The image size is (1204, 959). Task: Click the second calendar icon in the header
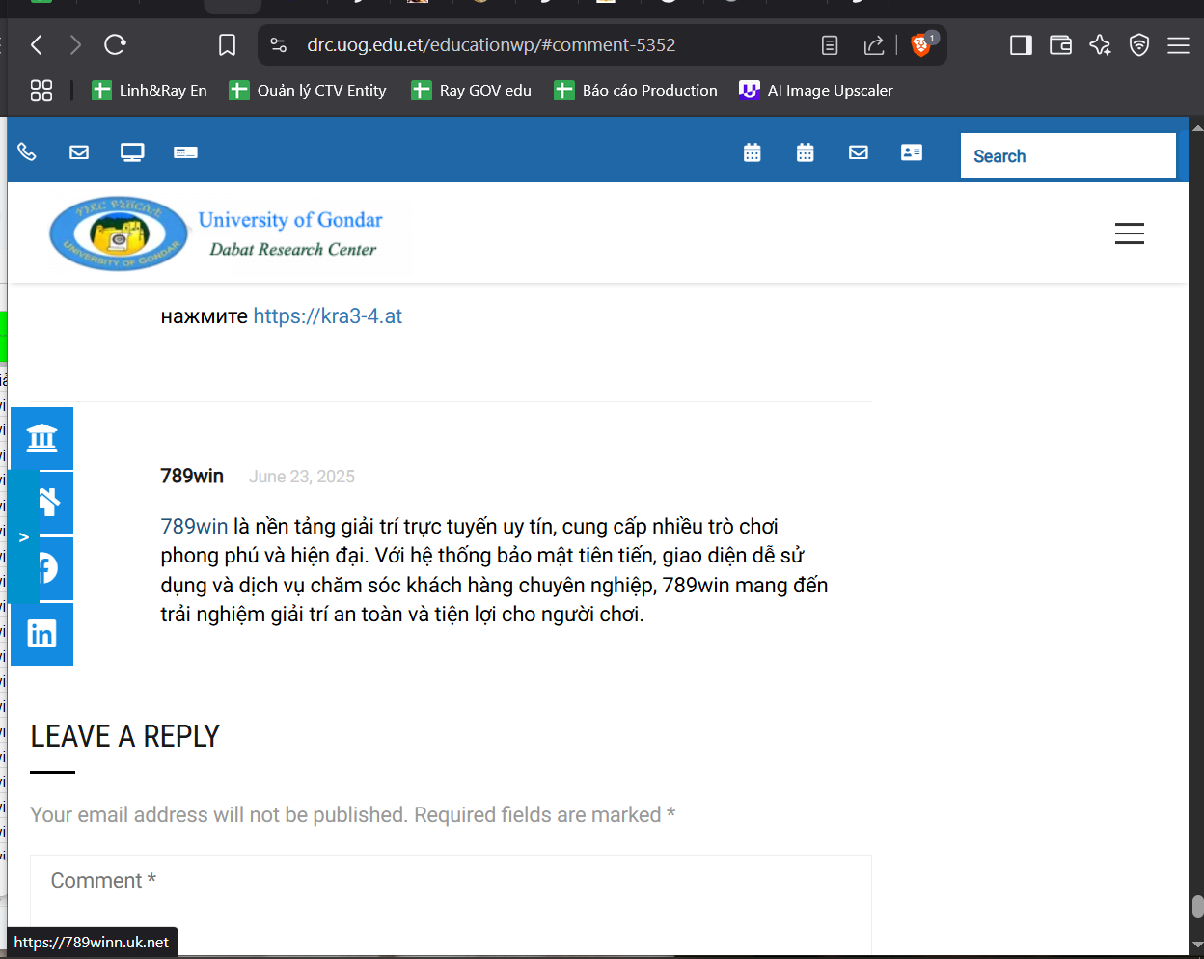pyautogui.click(x=806, y=151)
